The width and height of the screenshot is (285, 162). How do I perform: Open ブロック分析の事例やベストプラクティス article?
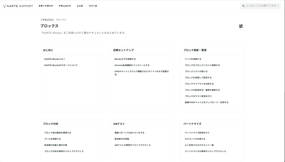pos(64,151)
